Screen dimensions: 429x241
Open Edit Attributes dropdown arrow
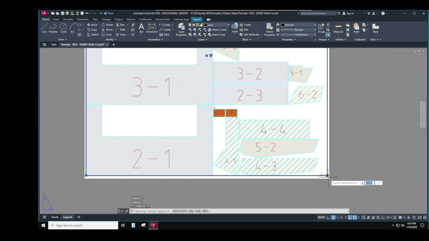click(x=261, y=35)
